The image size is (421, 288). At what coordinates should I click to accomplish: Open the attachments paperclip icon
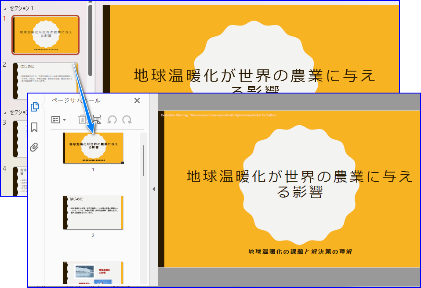pos(34,147)
